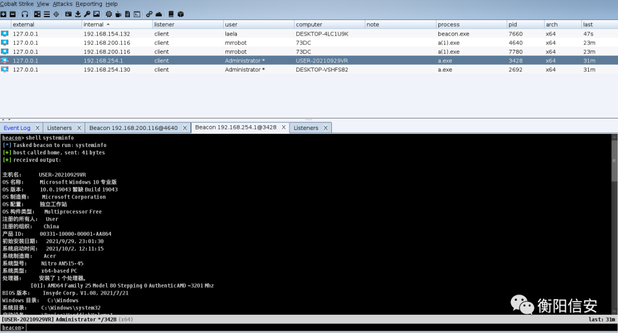This screenshot has height=333, width=618.
Task: Switch to the target table crosshair icon
Action: (56, 14)
